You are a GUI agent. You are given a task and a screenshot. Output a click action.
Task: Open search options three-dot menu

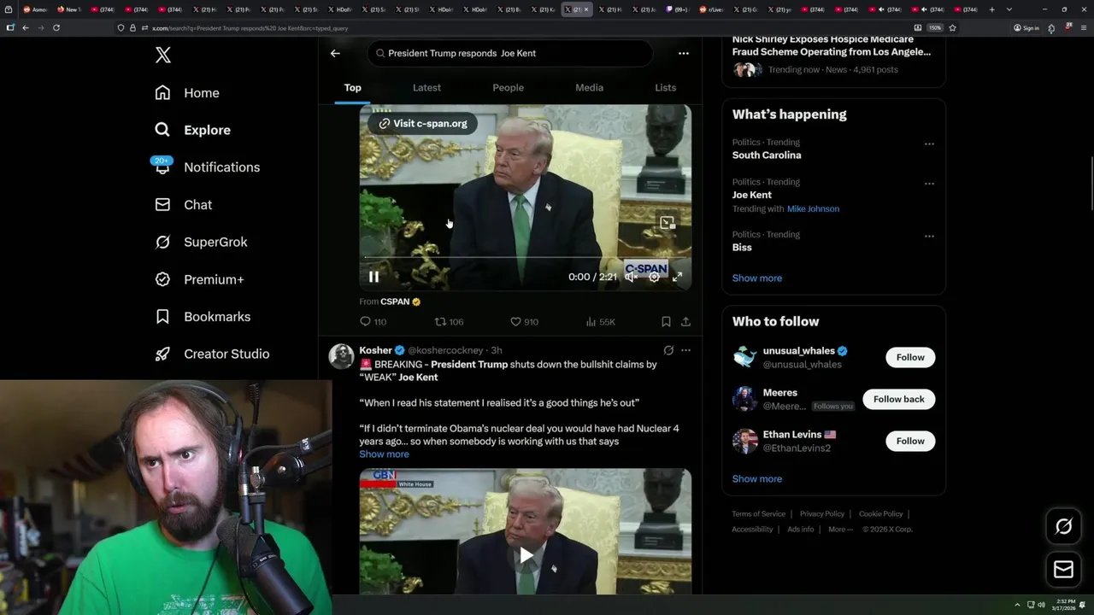point(683,53)
